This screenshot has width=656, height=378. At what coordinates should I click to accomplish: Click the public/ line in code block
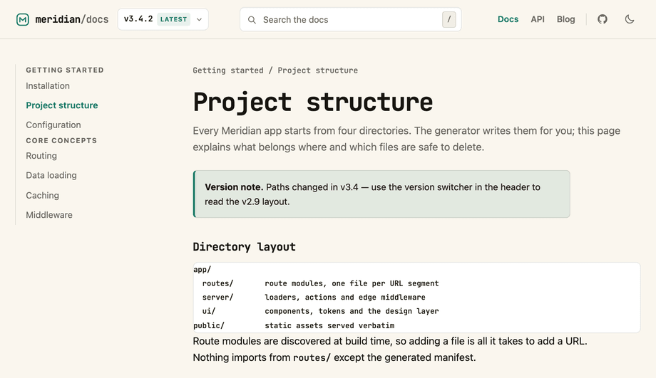click(x=294, y=325)
